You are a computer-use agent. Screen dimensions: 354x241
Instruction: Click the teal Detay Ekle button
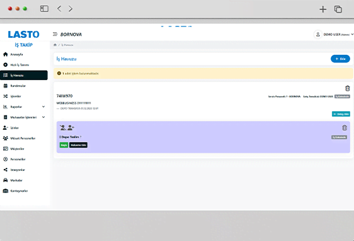coord(341,114)
